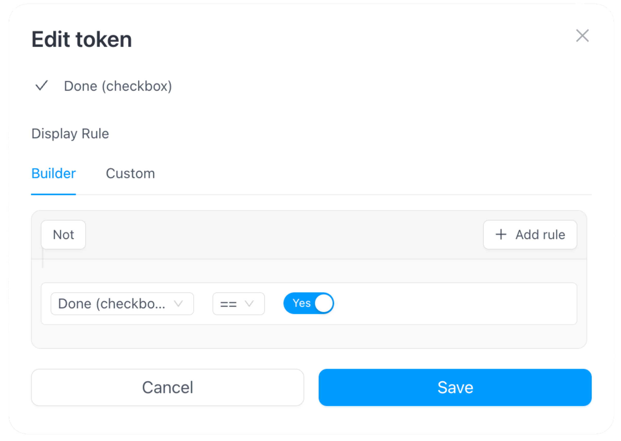Add a new rule with Add rule
This screenshot has height=441, width=621.
(x=530, y=235)
